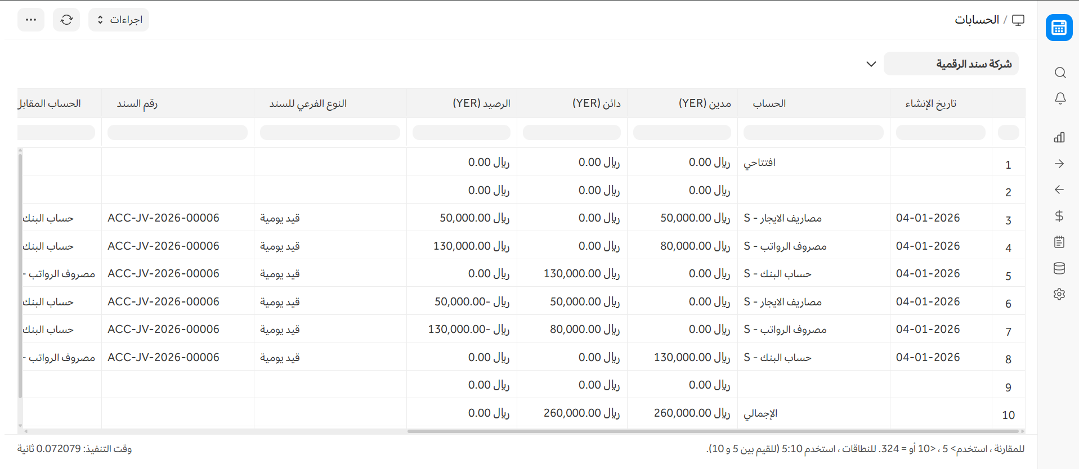Click the رقم السند column filter field
The image size is (1079, 469).
(177, 133)
